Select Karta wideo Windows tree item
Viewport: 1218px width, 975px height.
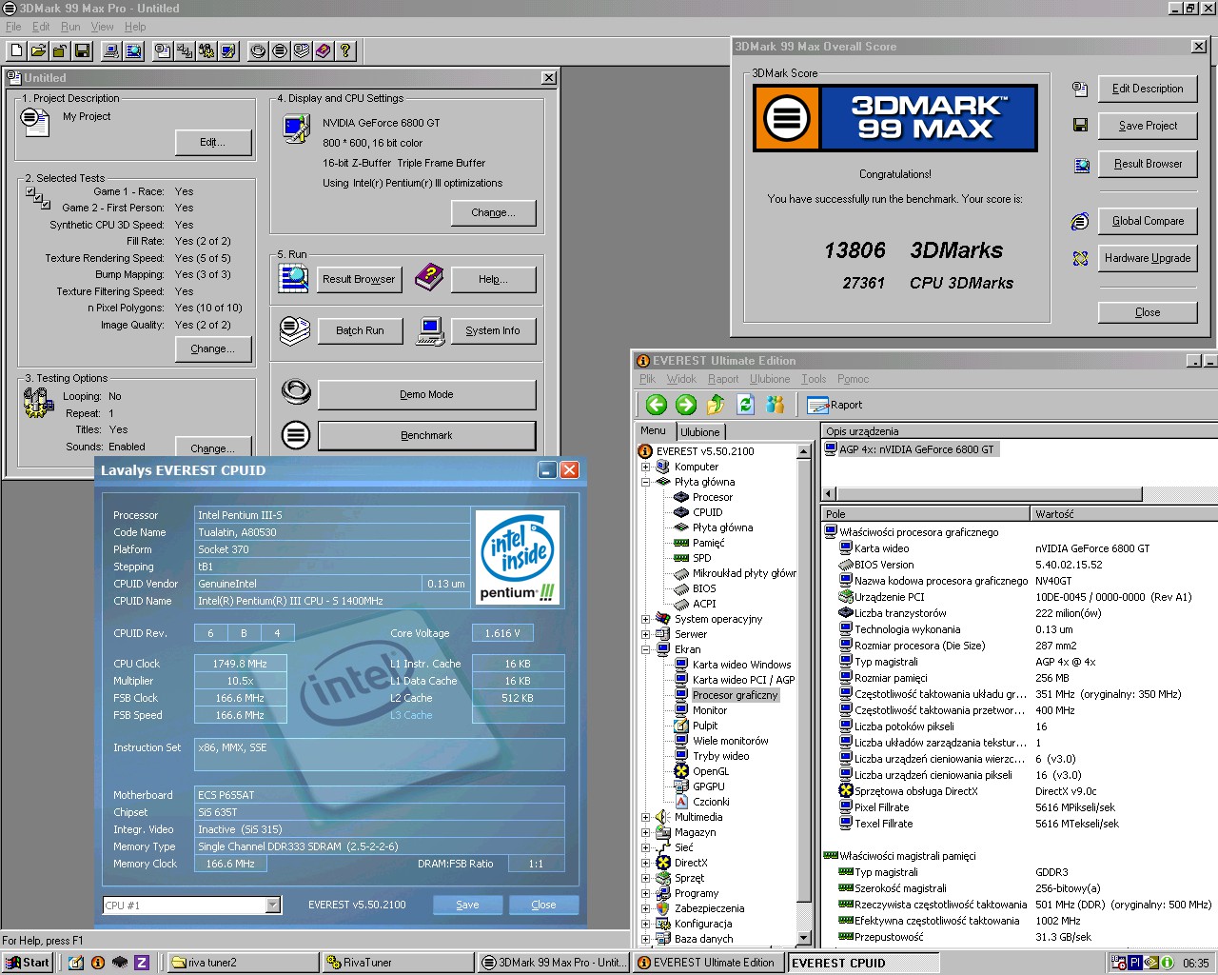[741, 665]
